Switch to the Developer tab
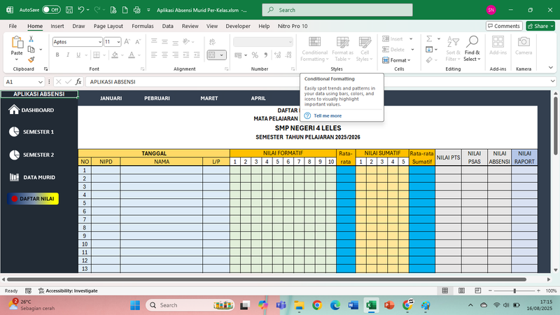The width and height of the screenshot is (560, 315). pyautogui.click(x=238, y=26)
